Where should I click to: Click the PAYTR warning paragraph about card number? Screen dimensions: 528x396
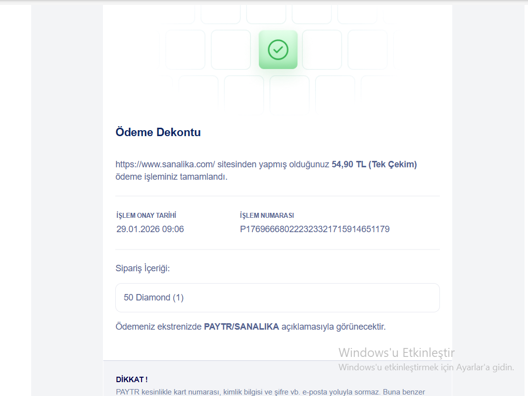coord(270,392)
